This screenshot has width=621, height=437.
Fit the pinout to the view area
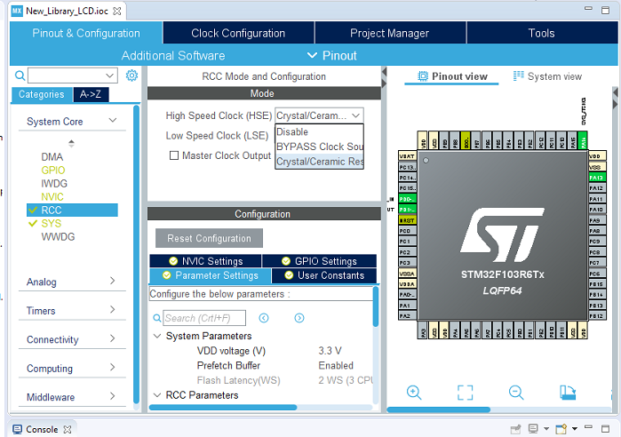point(465,393)
